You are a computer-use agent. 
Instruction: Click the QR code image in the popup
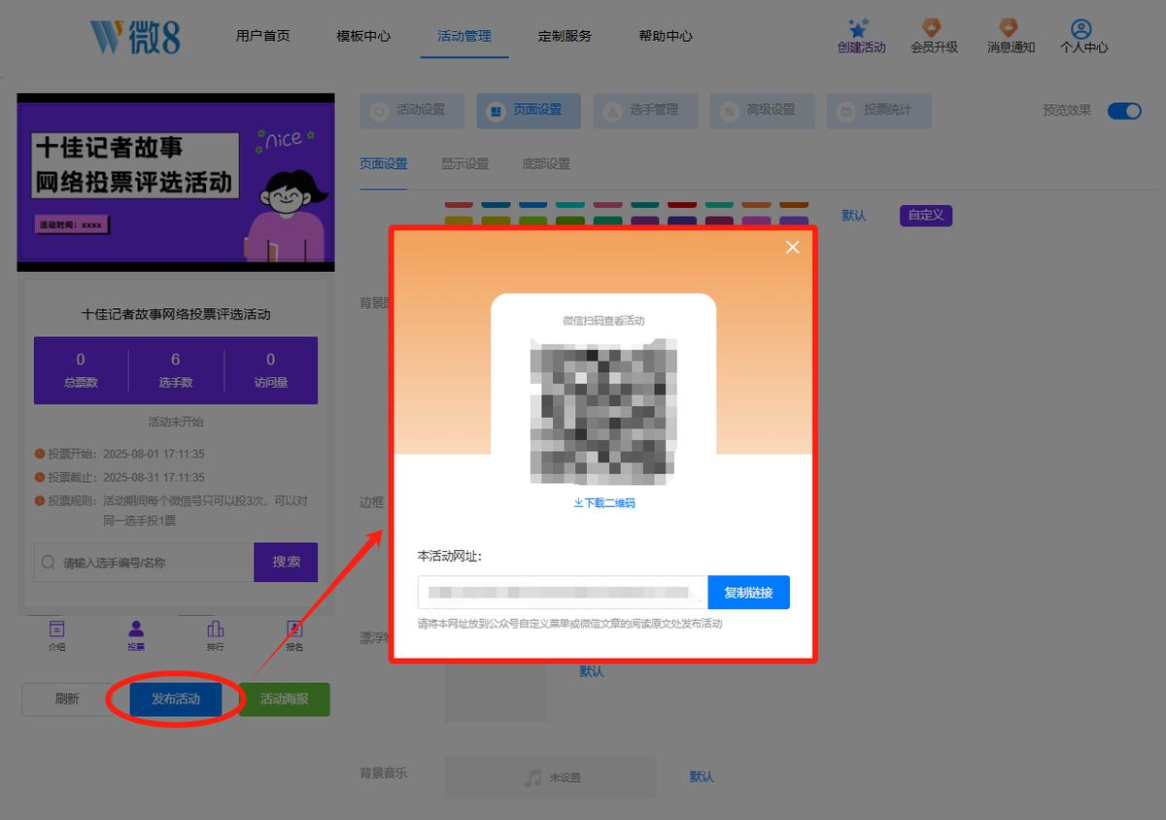coord(603,410)
